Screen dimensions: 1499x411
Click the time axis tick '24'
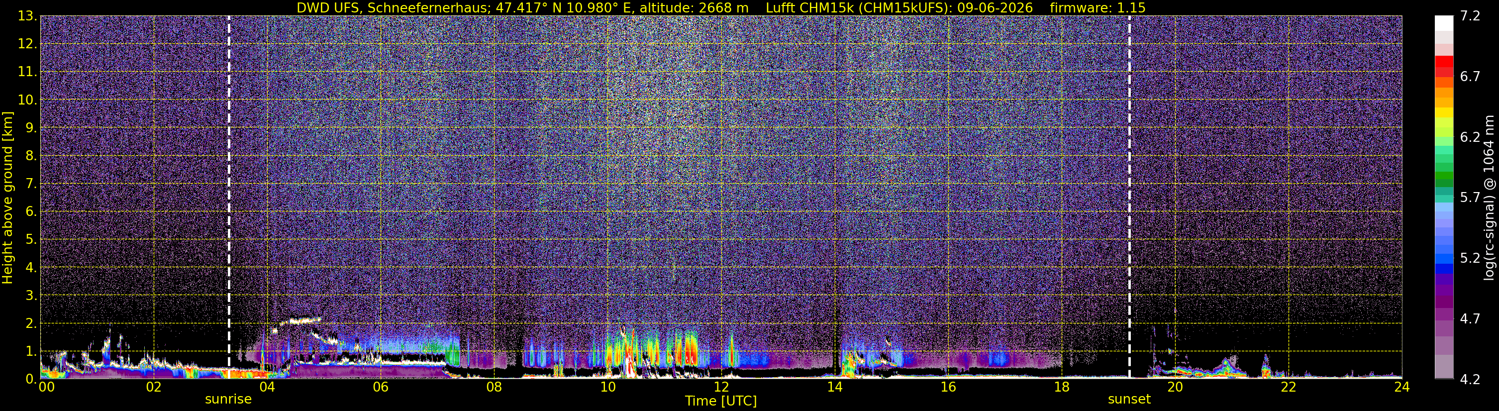click(x=1402, y=388)
